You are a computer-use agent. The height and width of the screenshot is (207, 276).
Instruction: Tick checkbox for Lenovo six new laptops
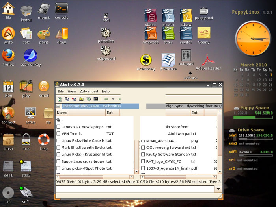[x=58, y=127]
